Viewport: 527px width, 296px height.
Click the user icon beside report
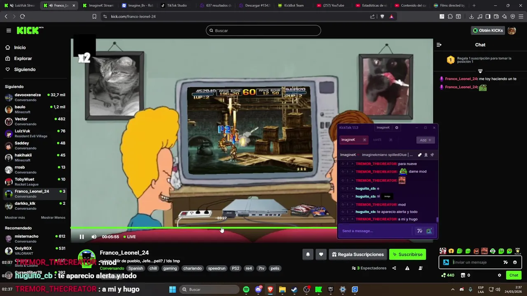pyautogui.click(x=420, y=268)
